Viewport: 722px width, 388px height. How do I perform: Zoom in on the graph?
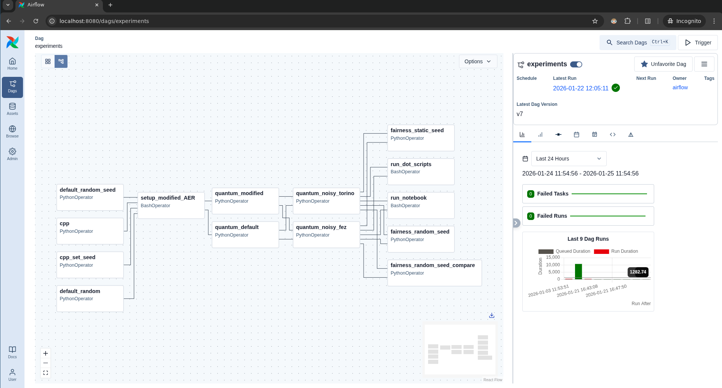click(46, 353)
